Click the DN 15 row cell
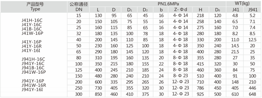Screen dimensions: 262x98 tap(78, 16)
